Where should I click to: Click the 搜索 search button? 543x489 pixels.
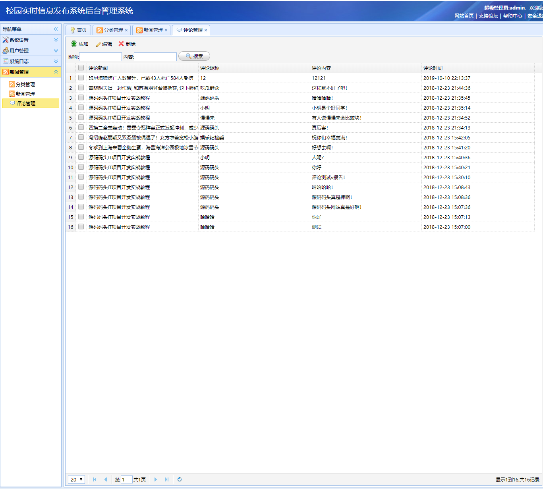pos(194,56)
